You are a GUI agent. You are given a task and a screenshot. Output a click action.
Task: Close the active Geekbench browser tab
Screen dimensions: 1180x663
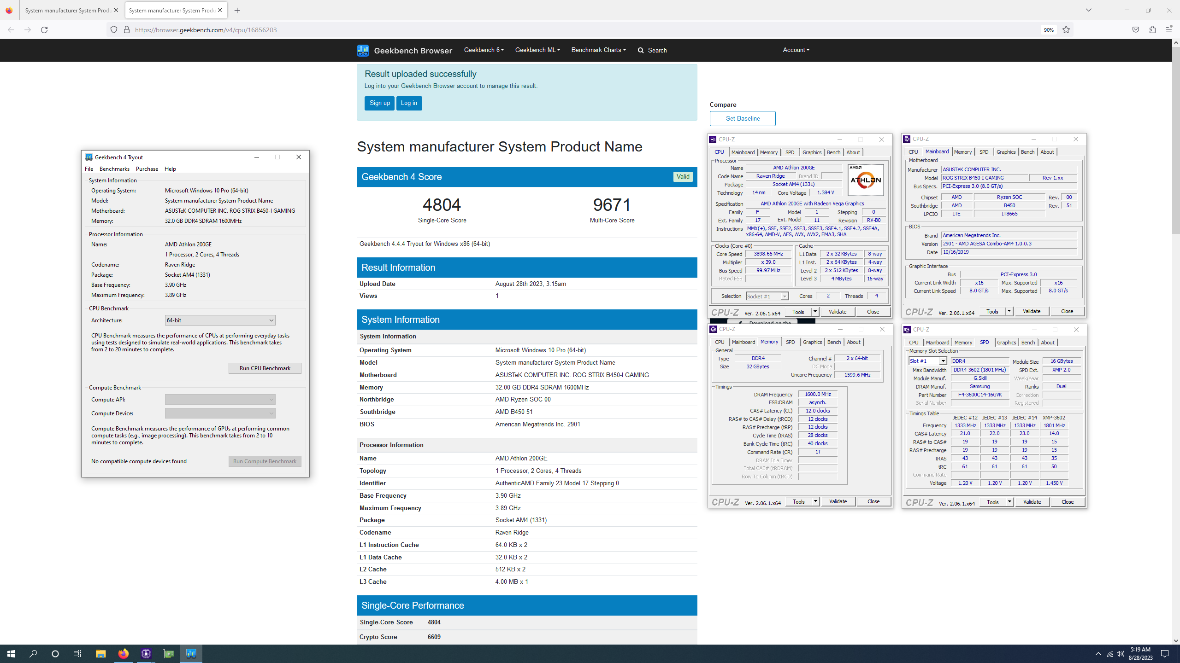(x=220, y=10)
